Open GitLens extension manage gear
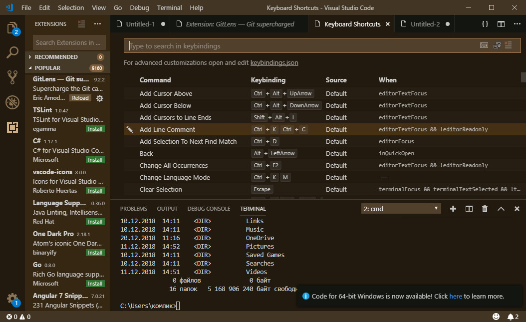The width and height of the screenshot is (526, 322). pyautogui.click(x=100, y=98)
